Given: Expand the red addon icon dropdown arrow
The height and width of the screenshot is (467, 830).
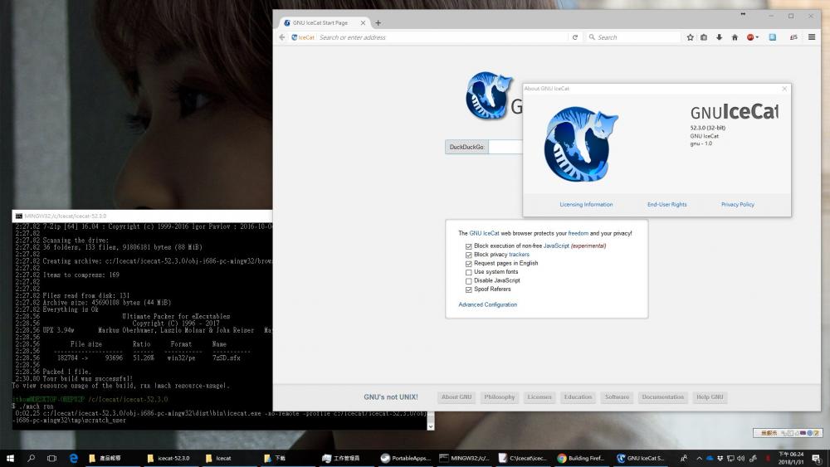Looking at the screenshot, I should coord(757,37).
